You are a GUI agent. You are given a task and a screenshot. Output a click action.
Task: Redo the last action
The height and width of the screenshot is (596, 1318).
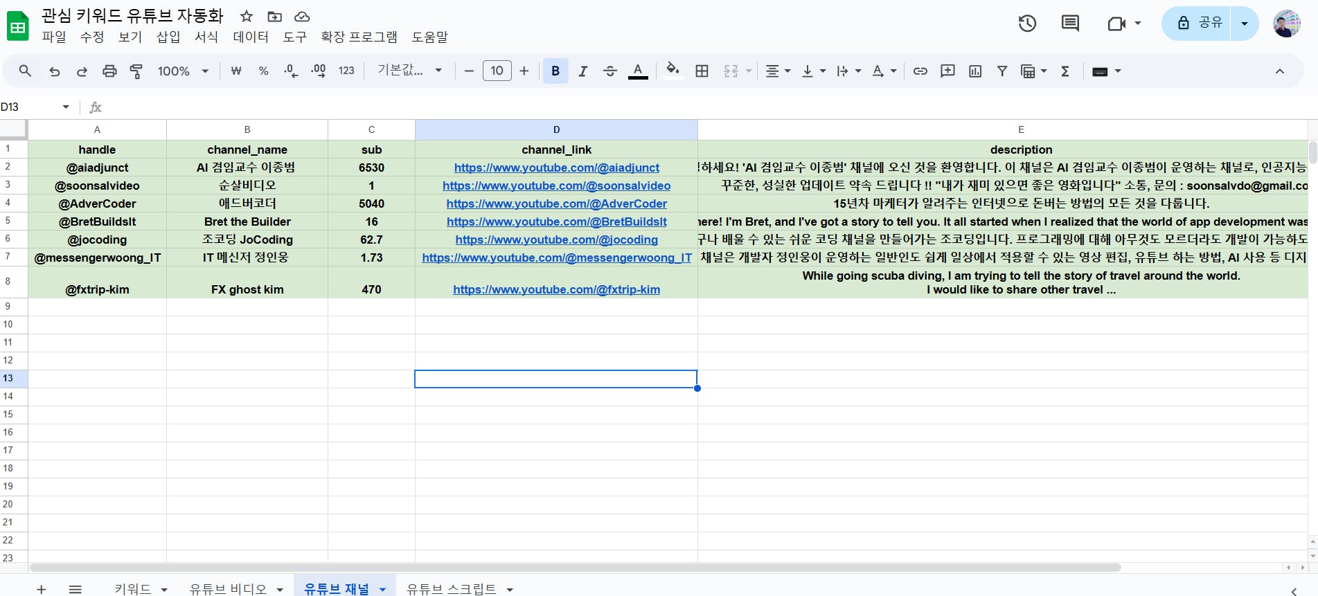[82, 71]
